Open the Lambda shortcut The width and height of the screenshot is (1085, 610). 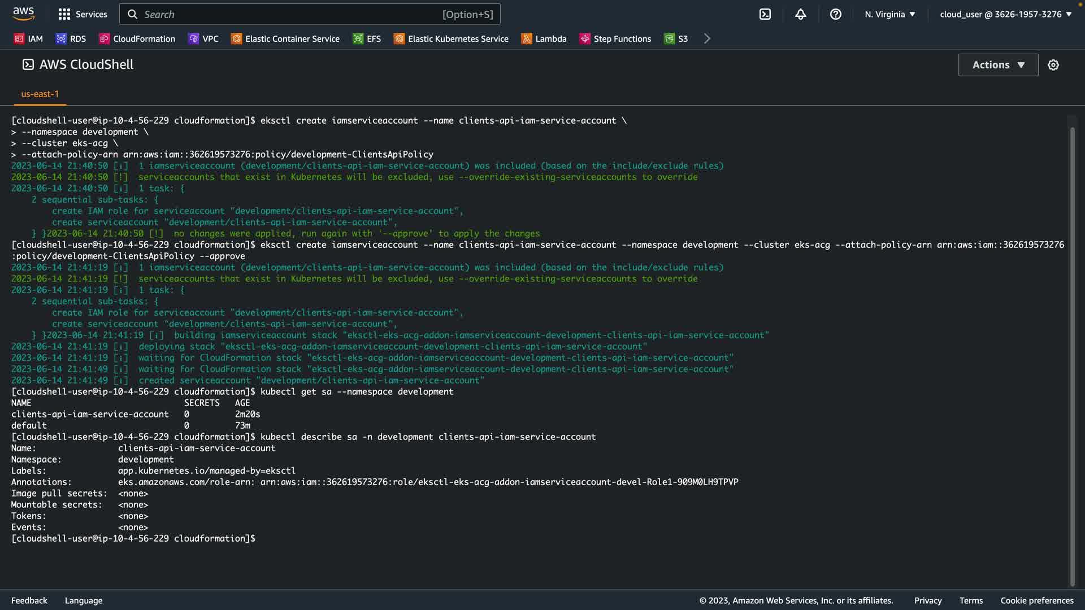[544, 38]
